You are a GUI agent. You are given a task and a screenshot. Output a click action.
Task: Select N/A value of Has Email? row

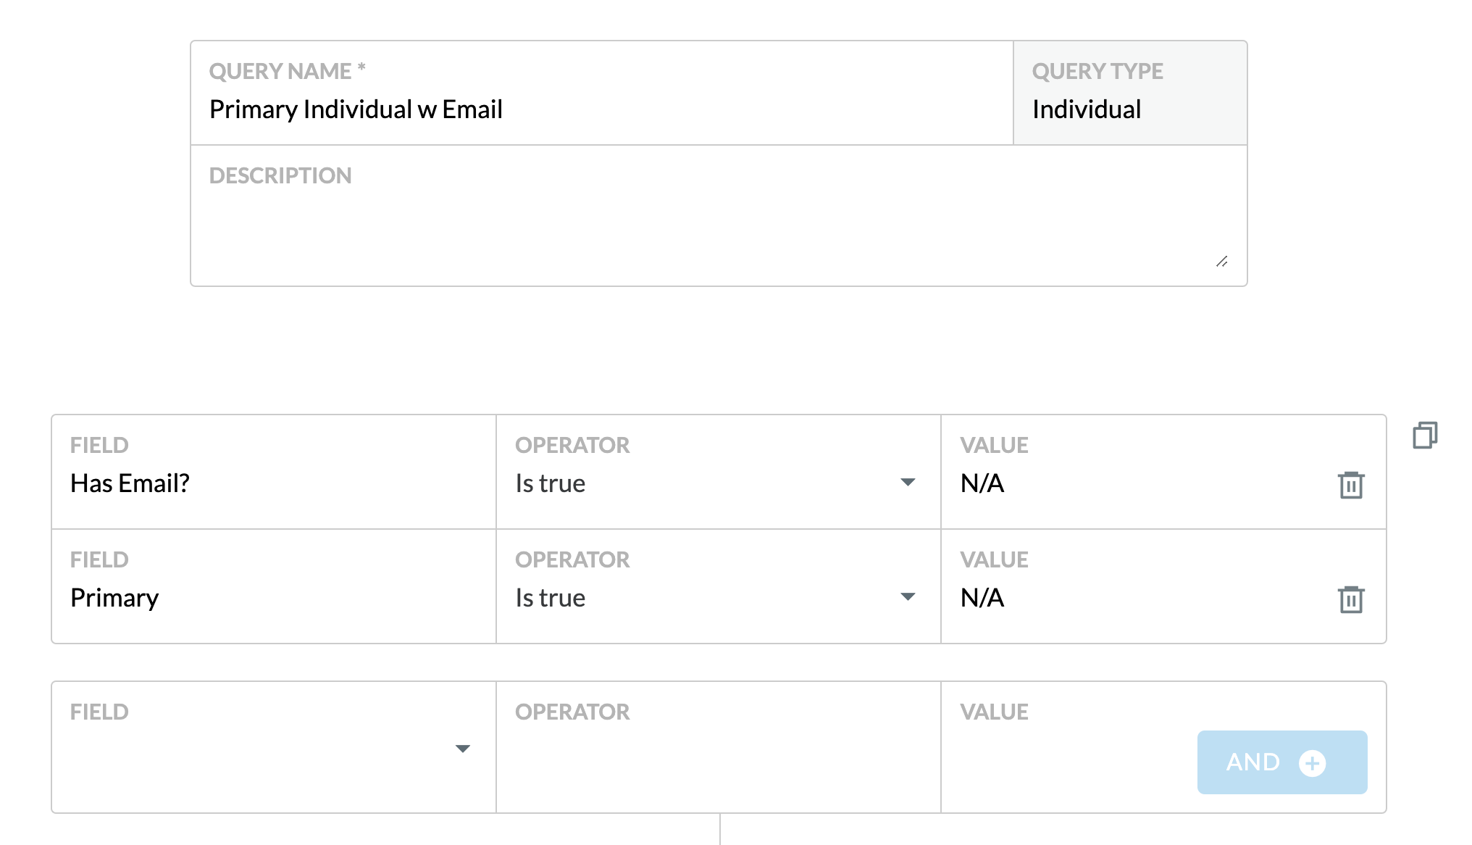[x=982, y=483]
